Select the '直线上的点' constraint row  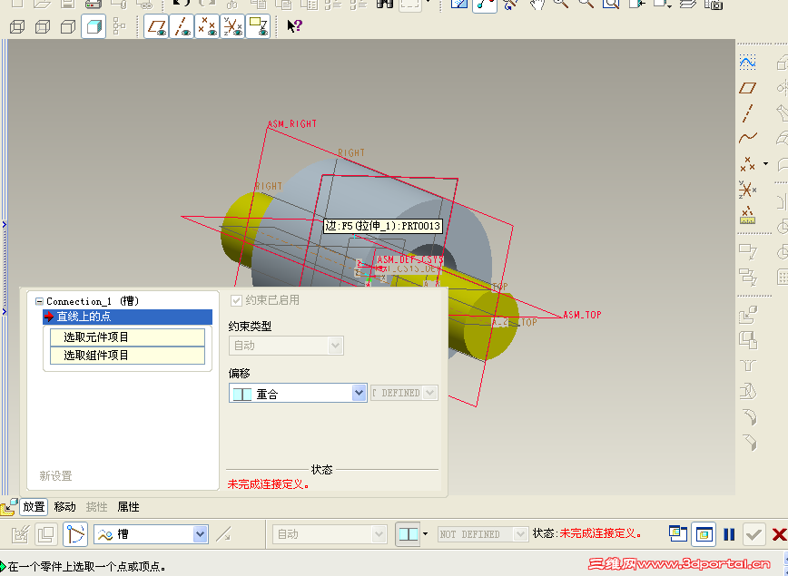click(128, 317)
